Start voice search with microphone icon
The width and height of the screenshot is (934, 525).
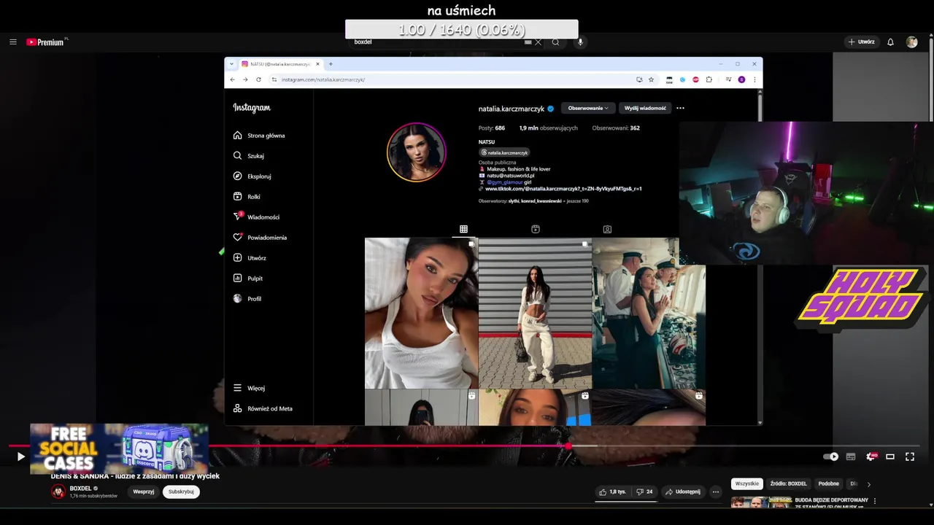(581, 42)
